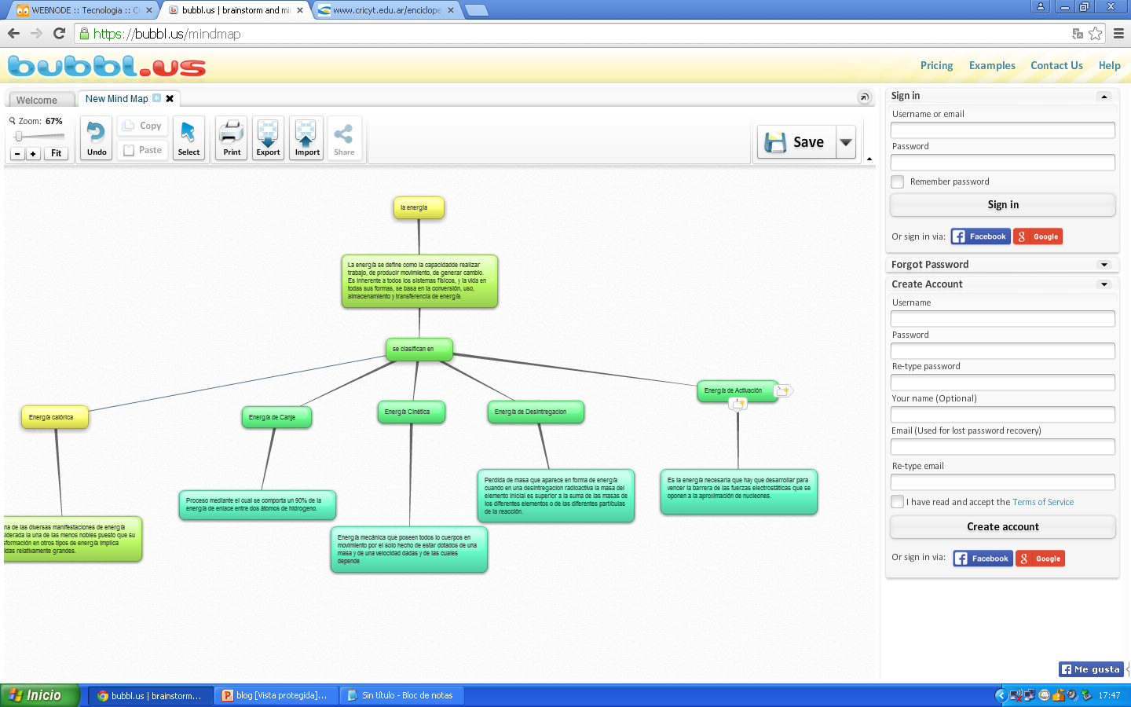1131x707 pixels.
Task: Open the Import tool
Action: coord(306,138)
